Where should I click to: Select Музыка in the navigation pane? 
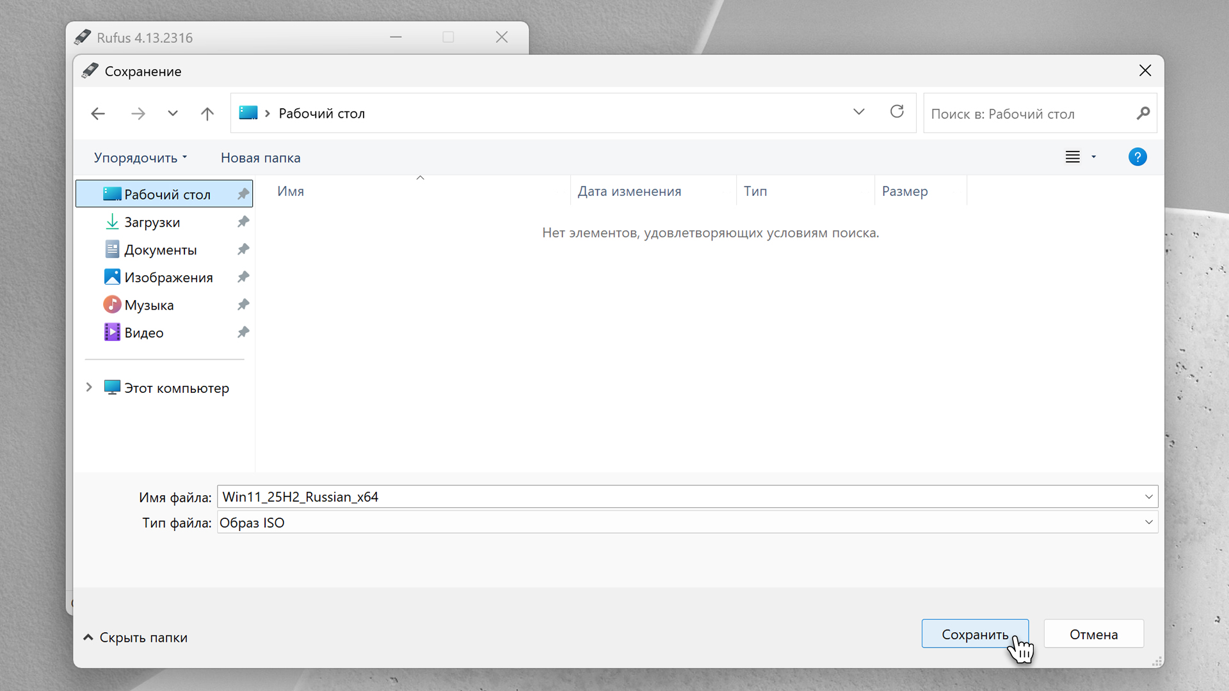[149, 305]
